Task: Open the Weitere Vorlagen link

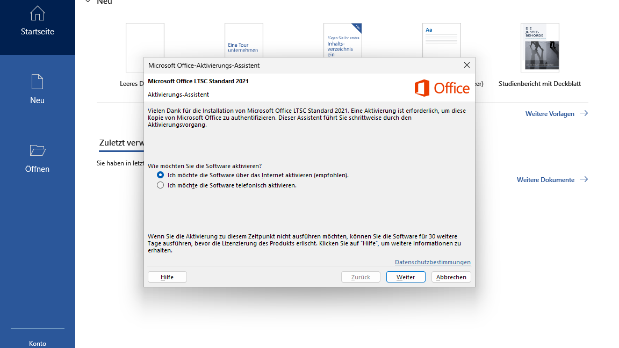Action: click(549, 114)
